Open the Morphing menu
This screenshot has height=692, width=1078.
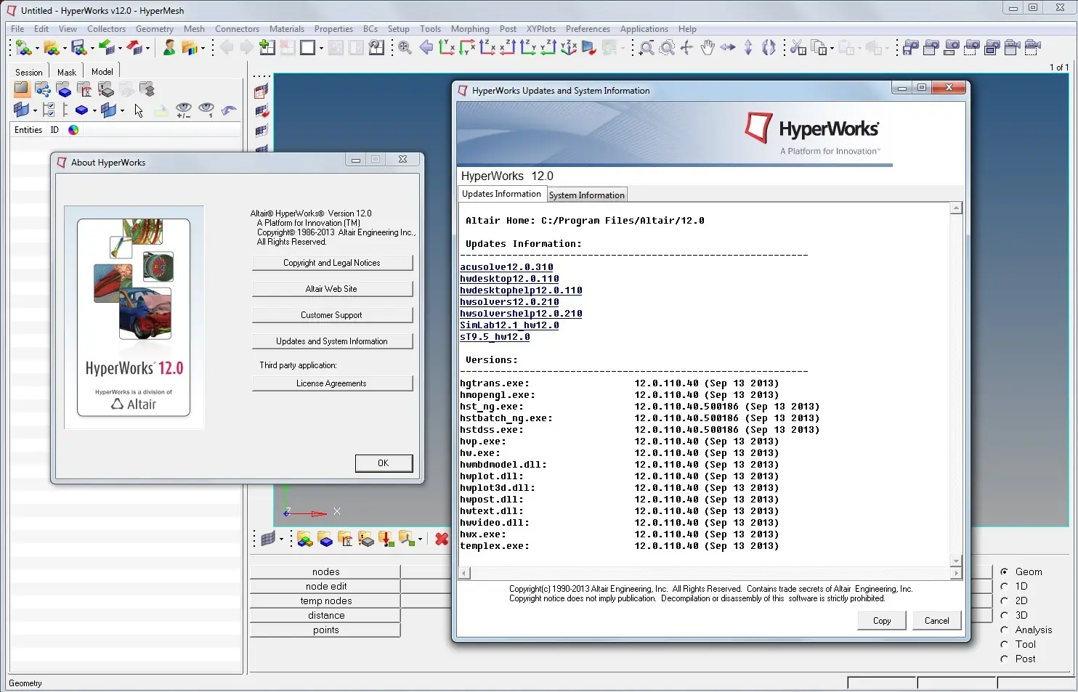pyautogui.click(x=469, y=29)
